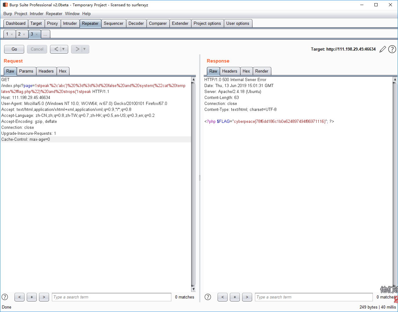The height and width of the screenshot is (312, 398).
Task: Open the Project options tab
Action: pos(207,23)
